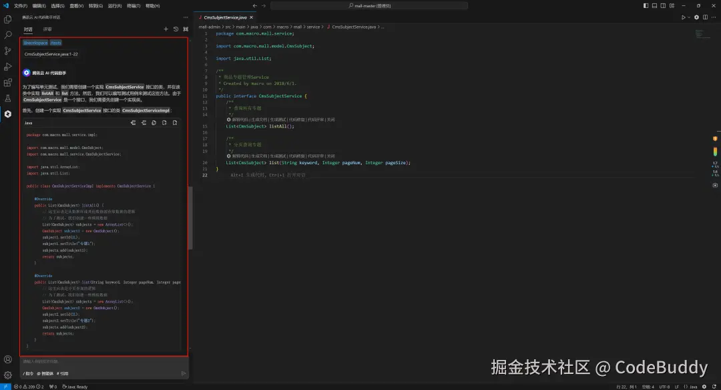Screen dimensions: 721x390
Task: Open chat history clock icon
Action: pyautogui.click(x=176, y=29)
